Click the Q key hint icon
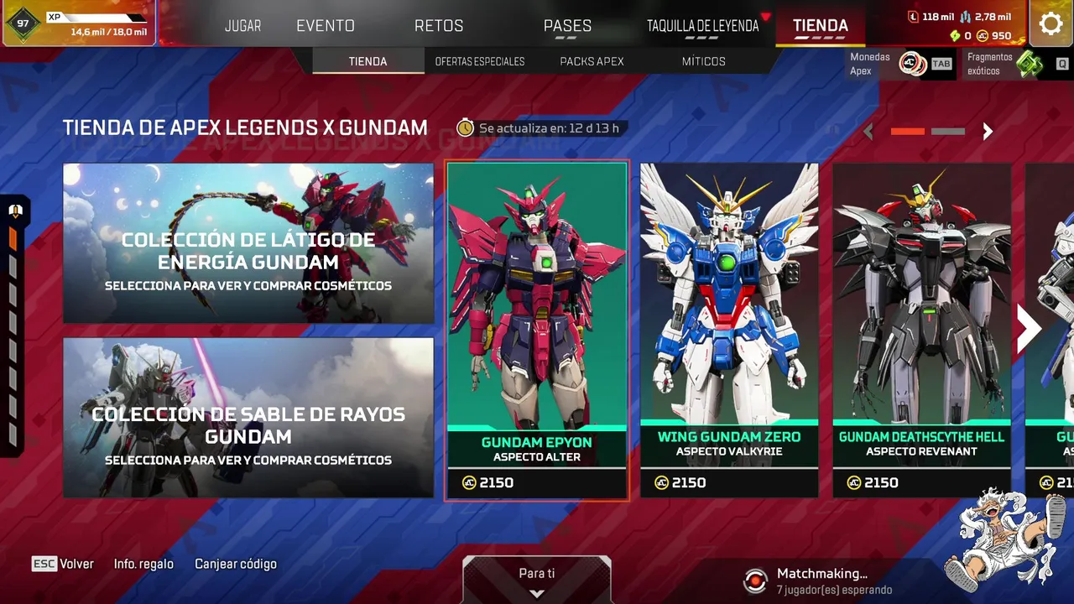 pos(1061,64)
